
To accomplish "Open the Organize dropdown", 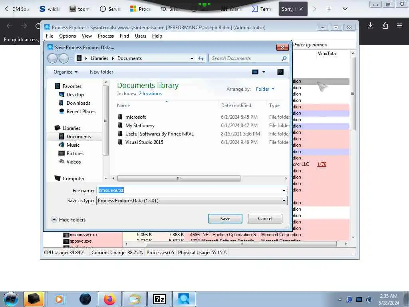I will [66, 72].
